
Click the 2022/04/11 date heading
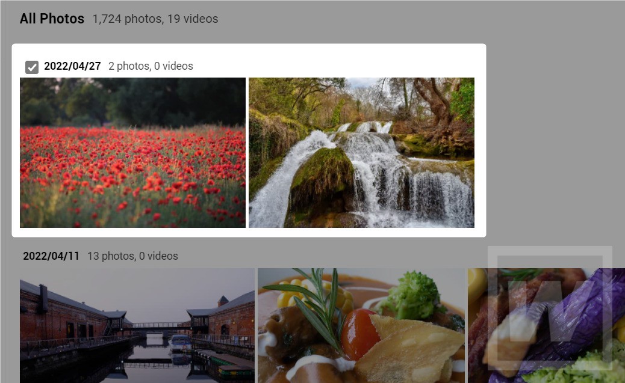(51, 256)
